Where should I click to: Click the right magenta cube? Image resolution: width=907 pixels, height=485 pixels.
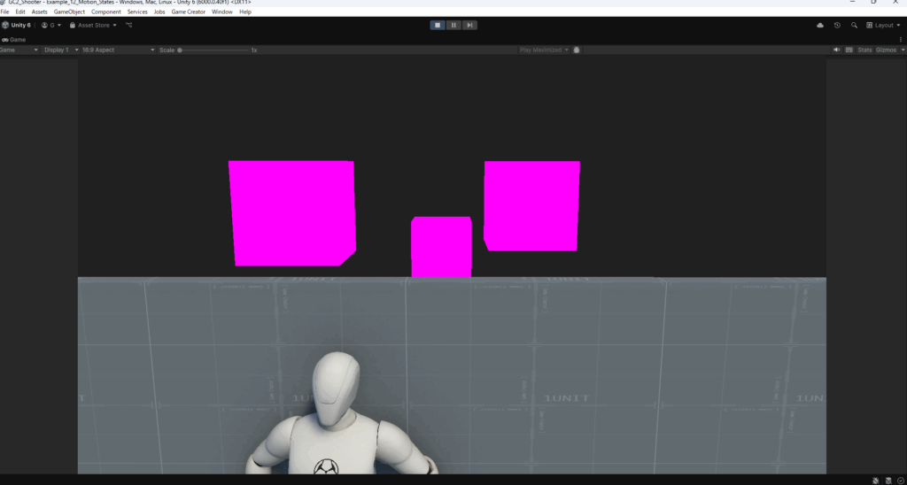click(x=531, y=206)
